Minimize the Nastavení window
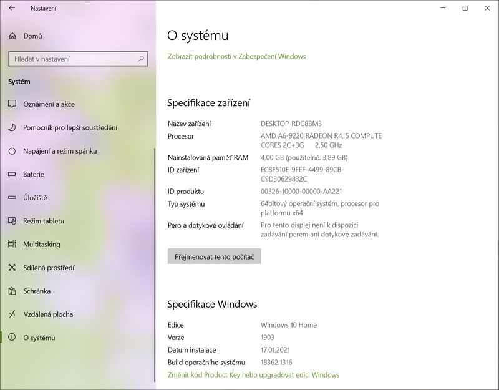 [443, 8]
